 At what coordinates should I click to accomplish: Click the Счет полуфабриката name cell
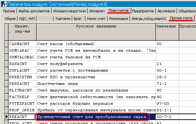tap(96, 64)
